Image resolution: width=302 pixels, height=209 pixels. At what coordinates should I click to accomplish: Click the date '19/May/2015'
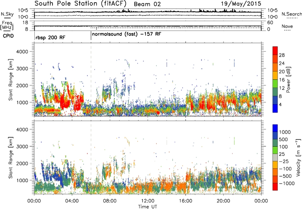click(x=241, y=4)
